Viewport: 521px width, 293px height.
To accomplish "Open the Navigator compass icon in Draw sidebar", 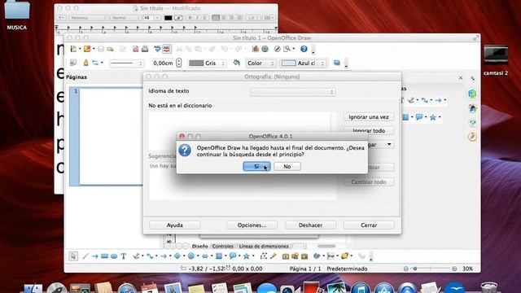I will (472, 136).
